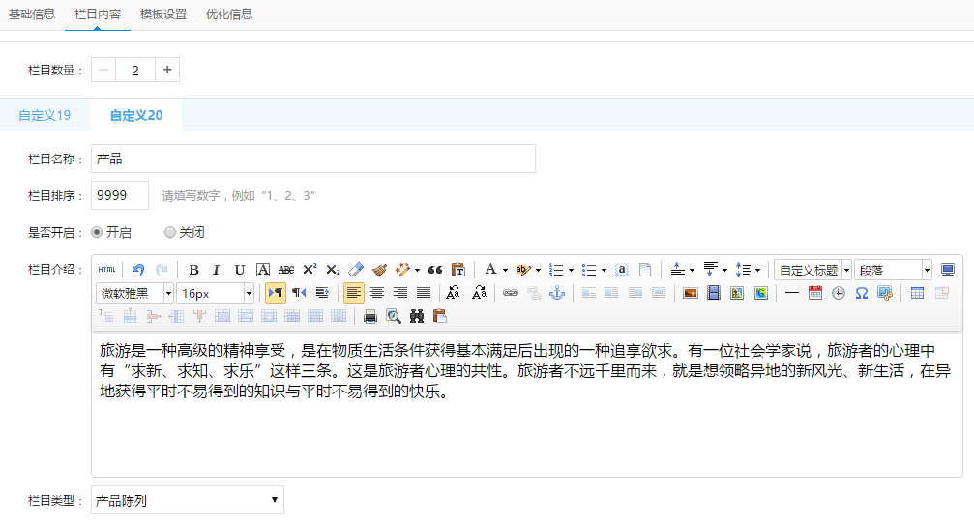Click the 栏目名称 input field containing 产品

pyautogui.click(x=312, y=159)
